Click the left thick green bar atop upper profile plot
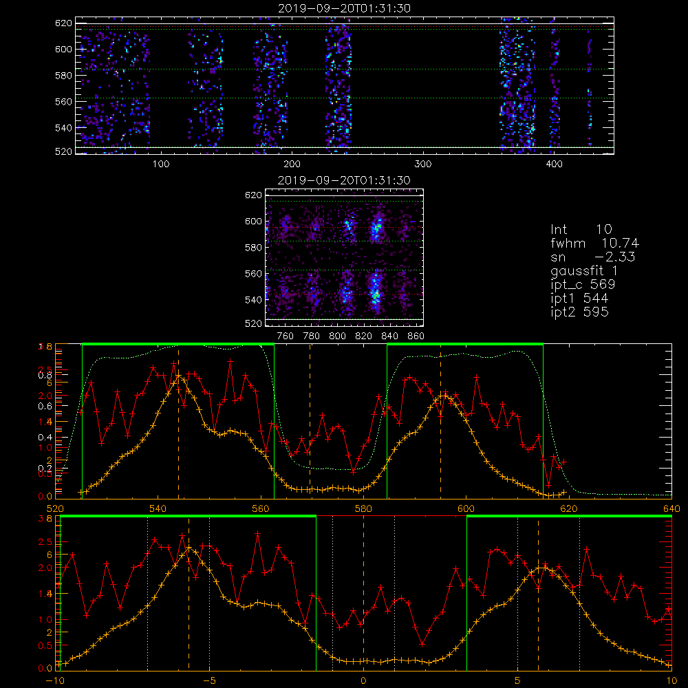The width and height of the screenshot is (688, 688). [178, 345]
